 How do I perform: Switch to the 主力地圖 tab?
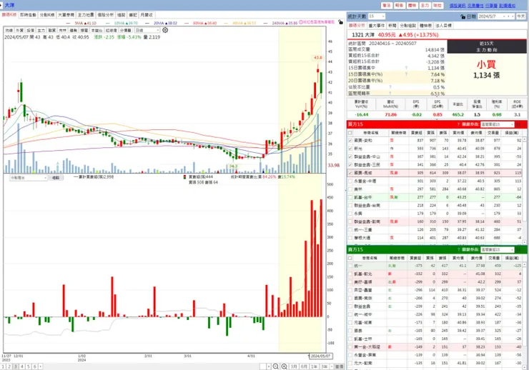[x=86, y=15]
